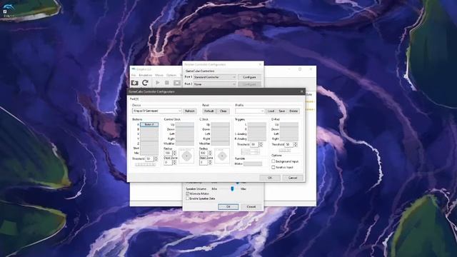Screen dimensions: 457x257
Task: Click OK in the Dolphin Controller Configuration window
Action: pos(228,206)
